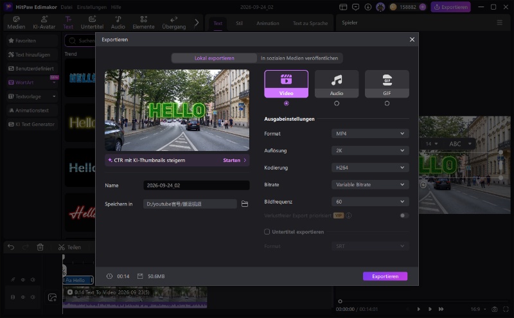Choose the Audio radio button
The height and width of the screenshot is (318, 514).
tap(337, 103)
